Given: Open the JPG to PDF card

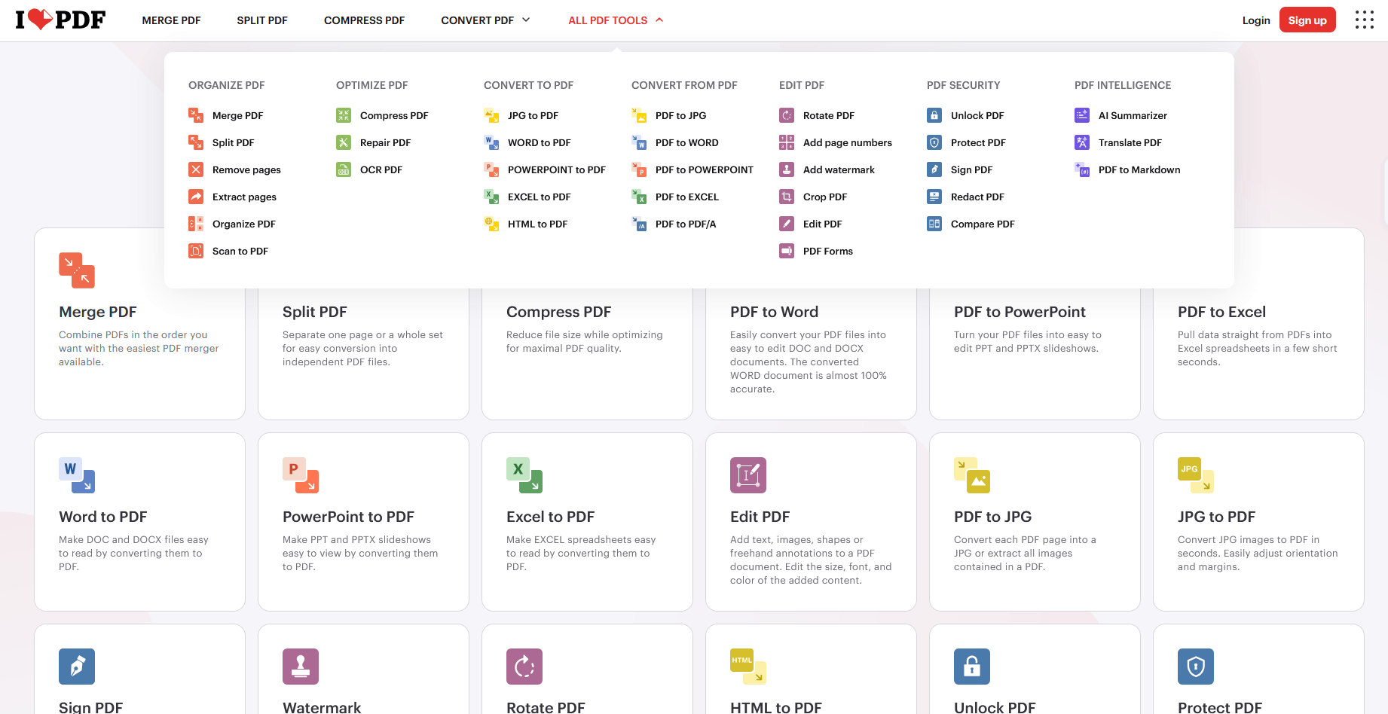Looking at the screenshot, I should point(1258,521).
